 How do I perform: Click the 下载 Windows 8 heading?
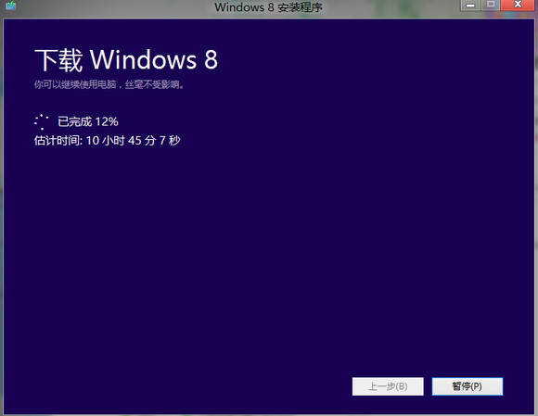click(x=126, y=60)
